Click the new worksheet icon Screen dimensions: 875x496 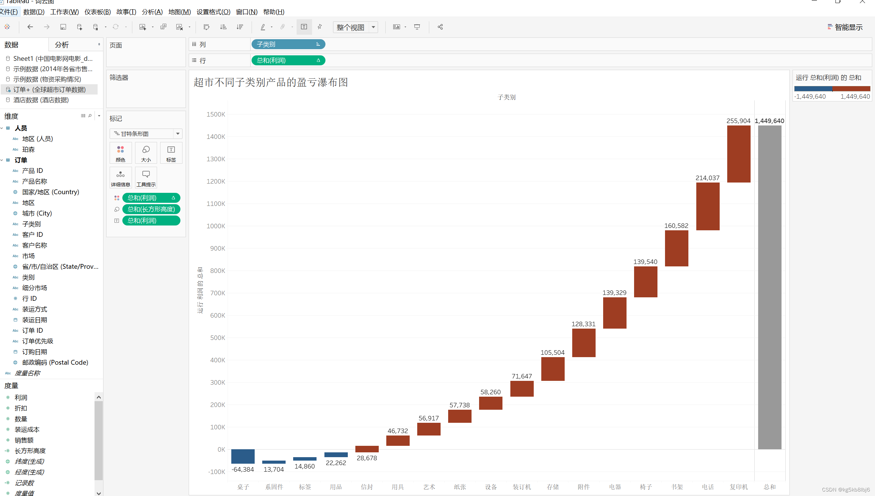coord(143,27)
